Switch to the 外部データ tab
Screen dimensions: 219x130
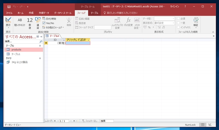[44, 13]
